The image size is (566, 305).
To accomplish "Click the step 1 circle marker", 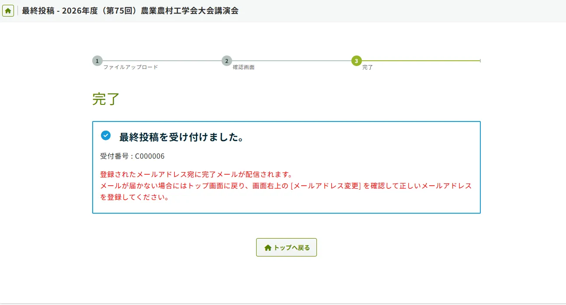I will (97, 61).
